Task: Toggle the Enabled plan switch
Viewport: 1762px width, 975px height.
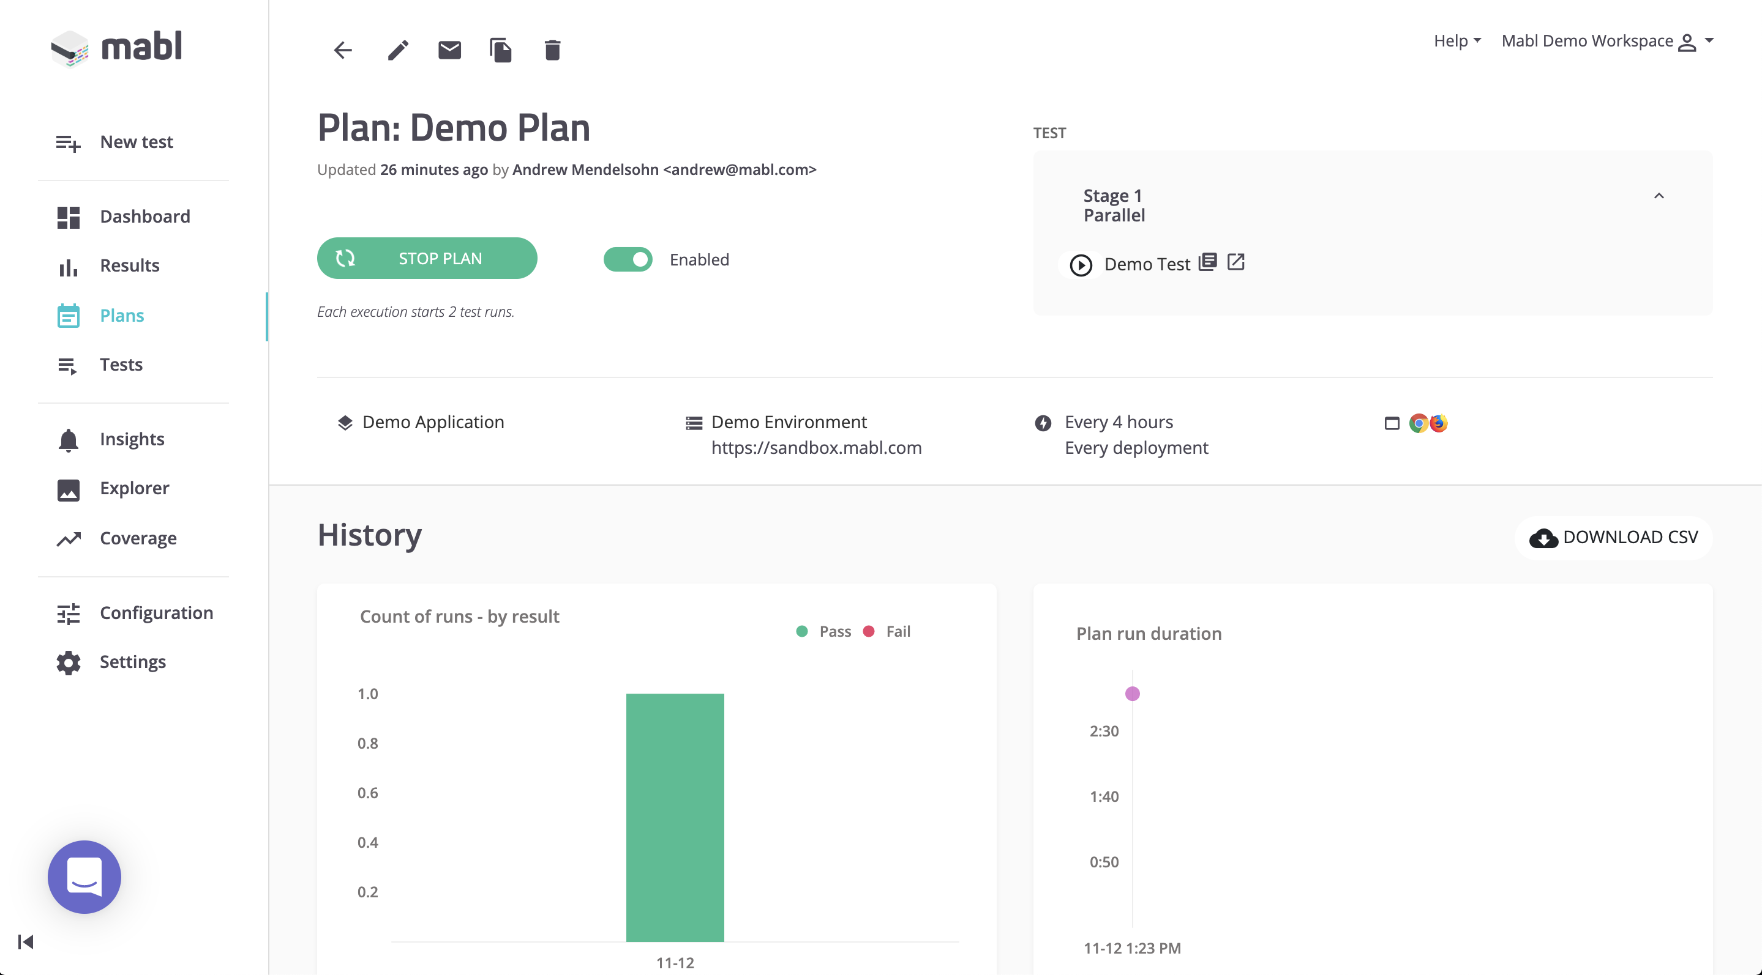Action: click(x=628, y=259)
